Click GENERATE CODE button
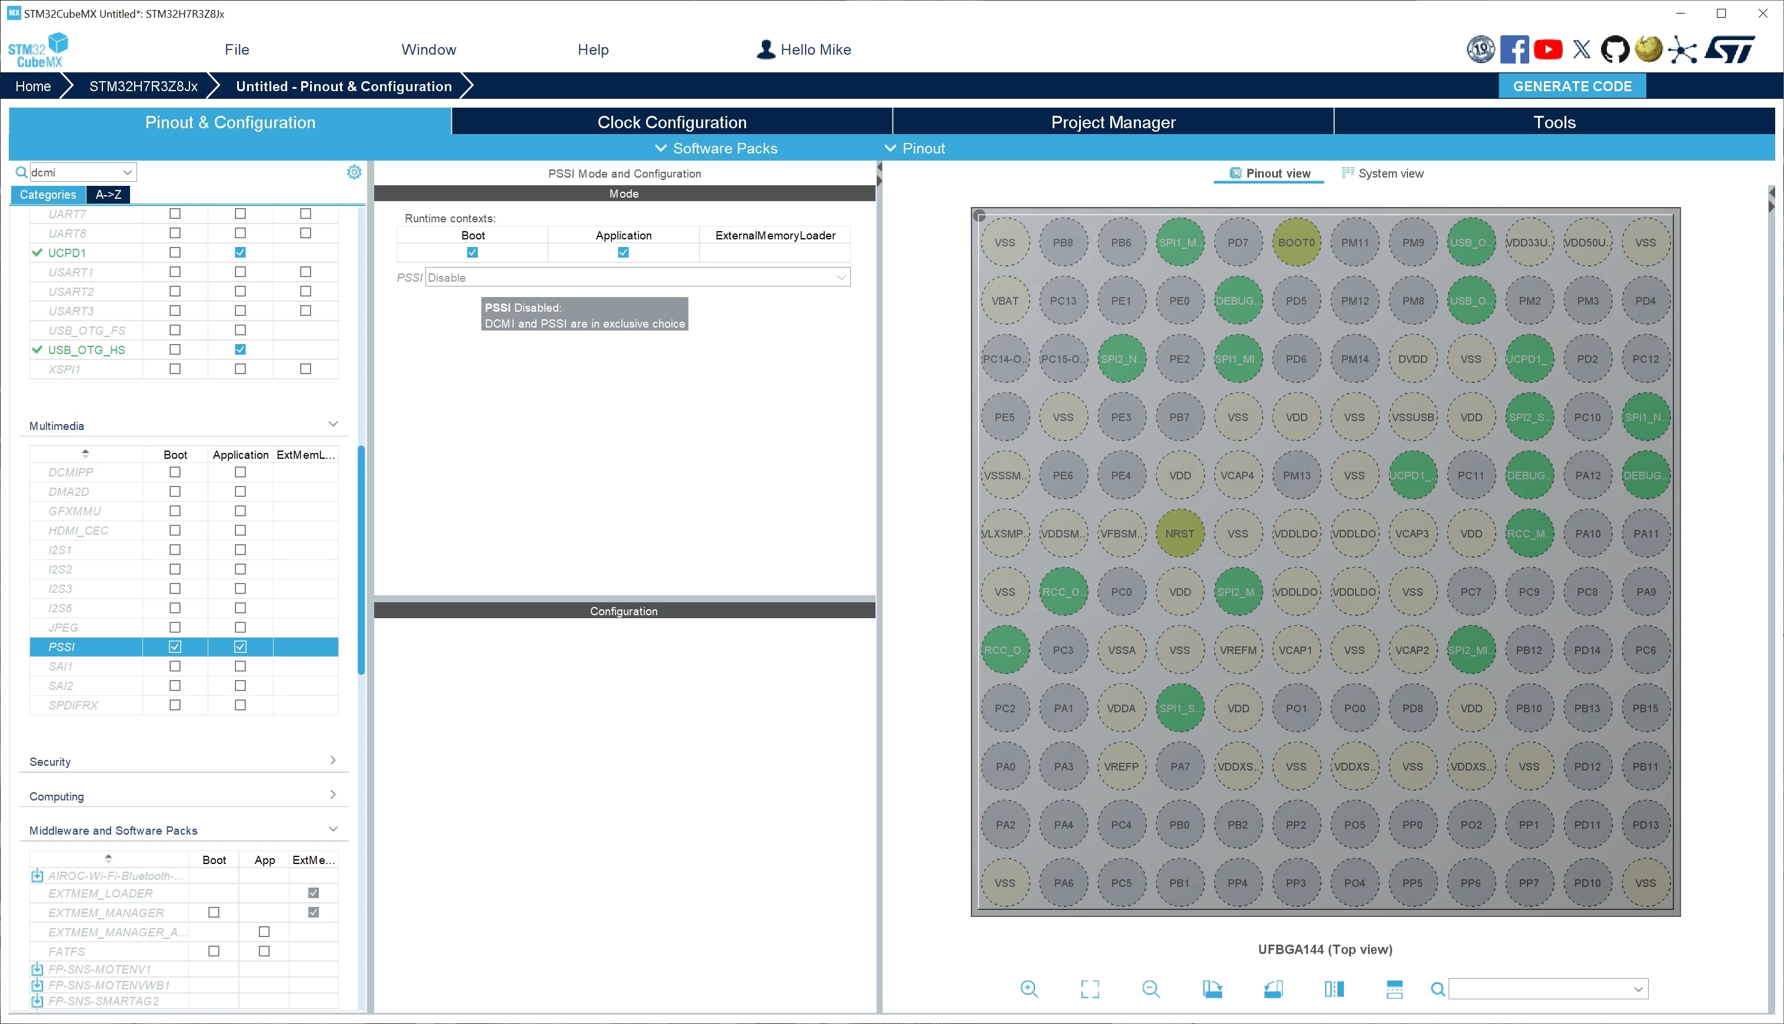 pyautogui.click(x=1572, y=86)
